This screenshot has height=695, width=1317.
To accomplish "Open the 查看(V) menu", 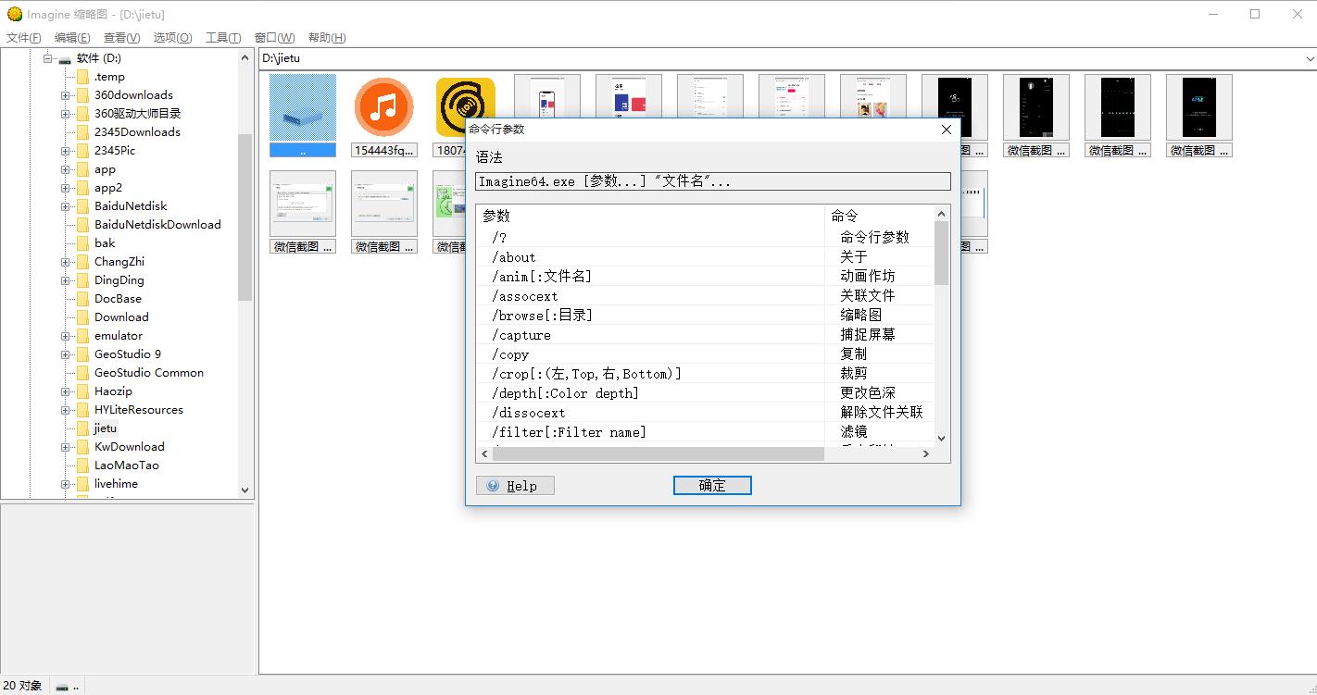I will 122,38.
